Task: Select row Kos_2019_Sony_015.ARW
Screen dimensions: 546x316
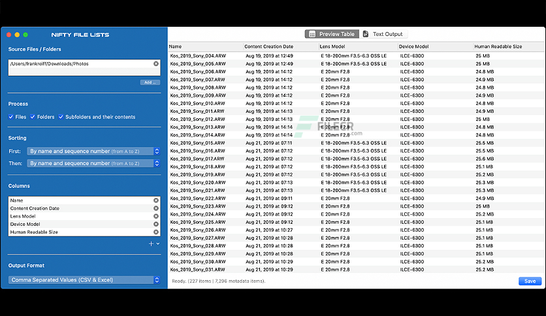Action: (x=357, y=143)
